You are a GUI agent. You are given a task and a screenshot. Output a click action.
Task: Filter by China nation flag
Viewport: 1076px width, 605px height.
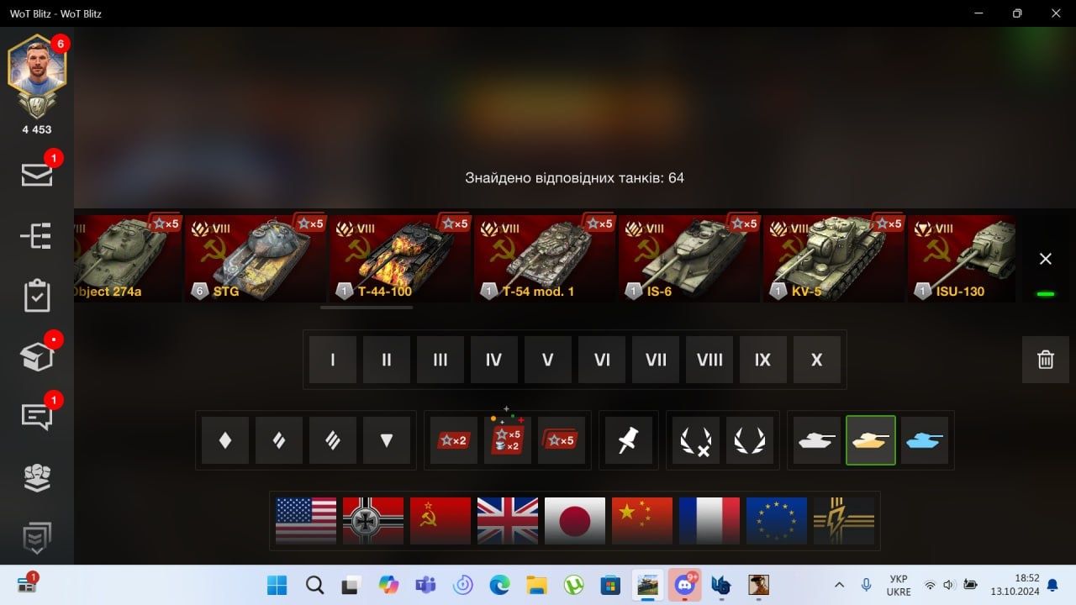pyautogui.click(x=642, y=521)
